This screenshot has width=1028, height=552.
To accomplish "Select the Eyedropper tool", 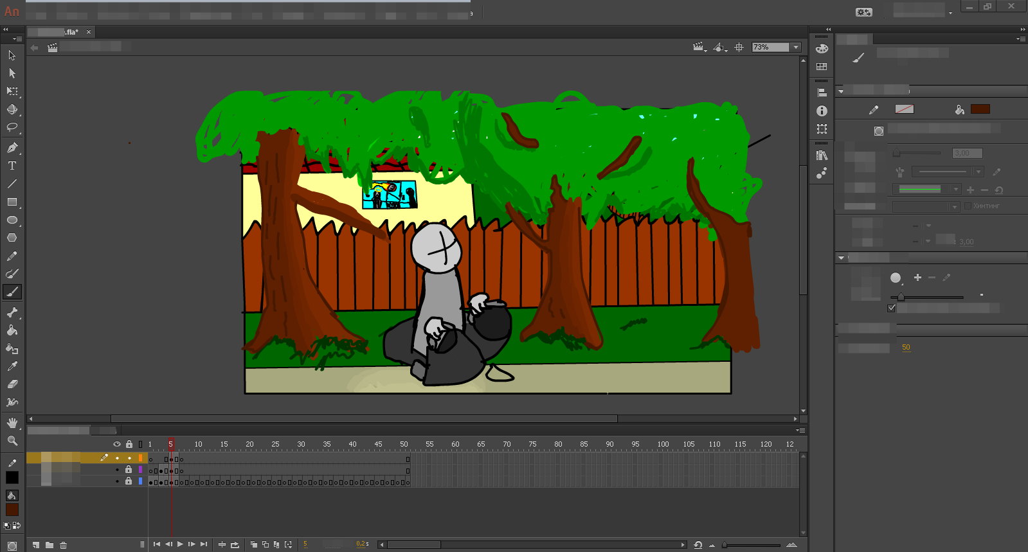I will click(x=12, y=366).
